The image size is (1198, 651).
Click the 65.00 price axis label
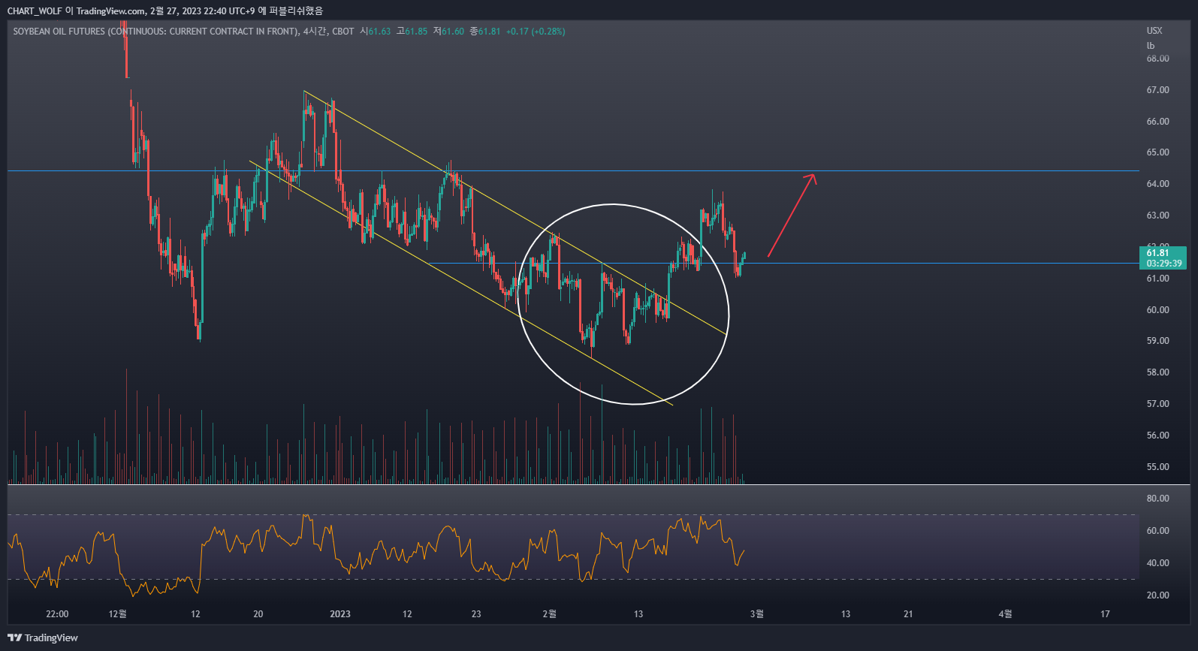[x=1157, y=152]
